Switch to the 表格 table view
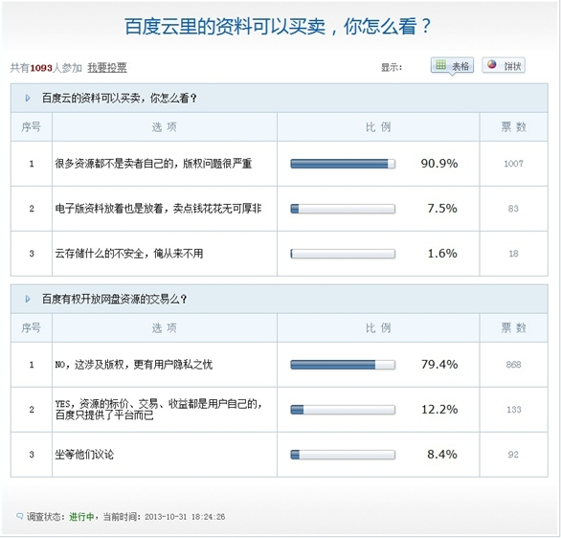The height and width of the screenshot is (538, 561). (x=452, y=65)
